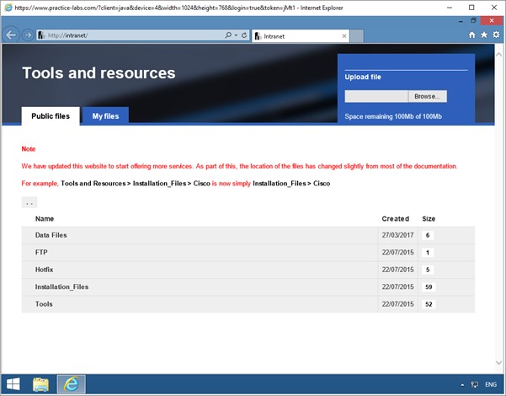Click the Tools and resources heading
506x396 pixels.
[99, 73]
